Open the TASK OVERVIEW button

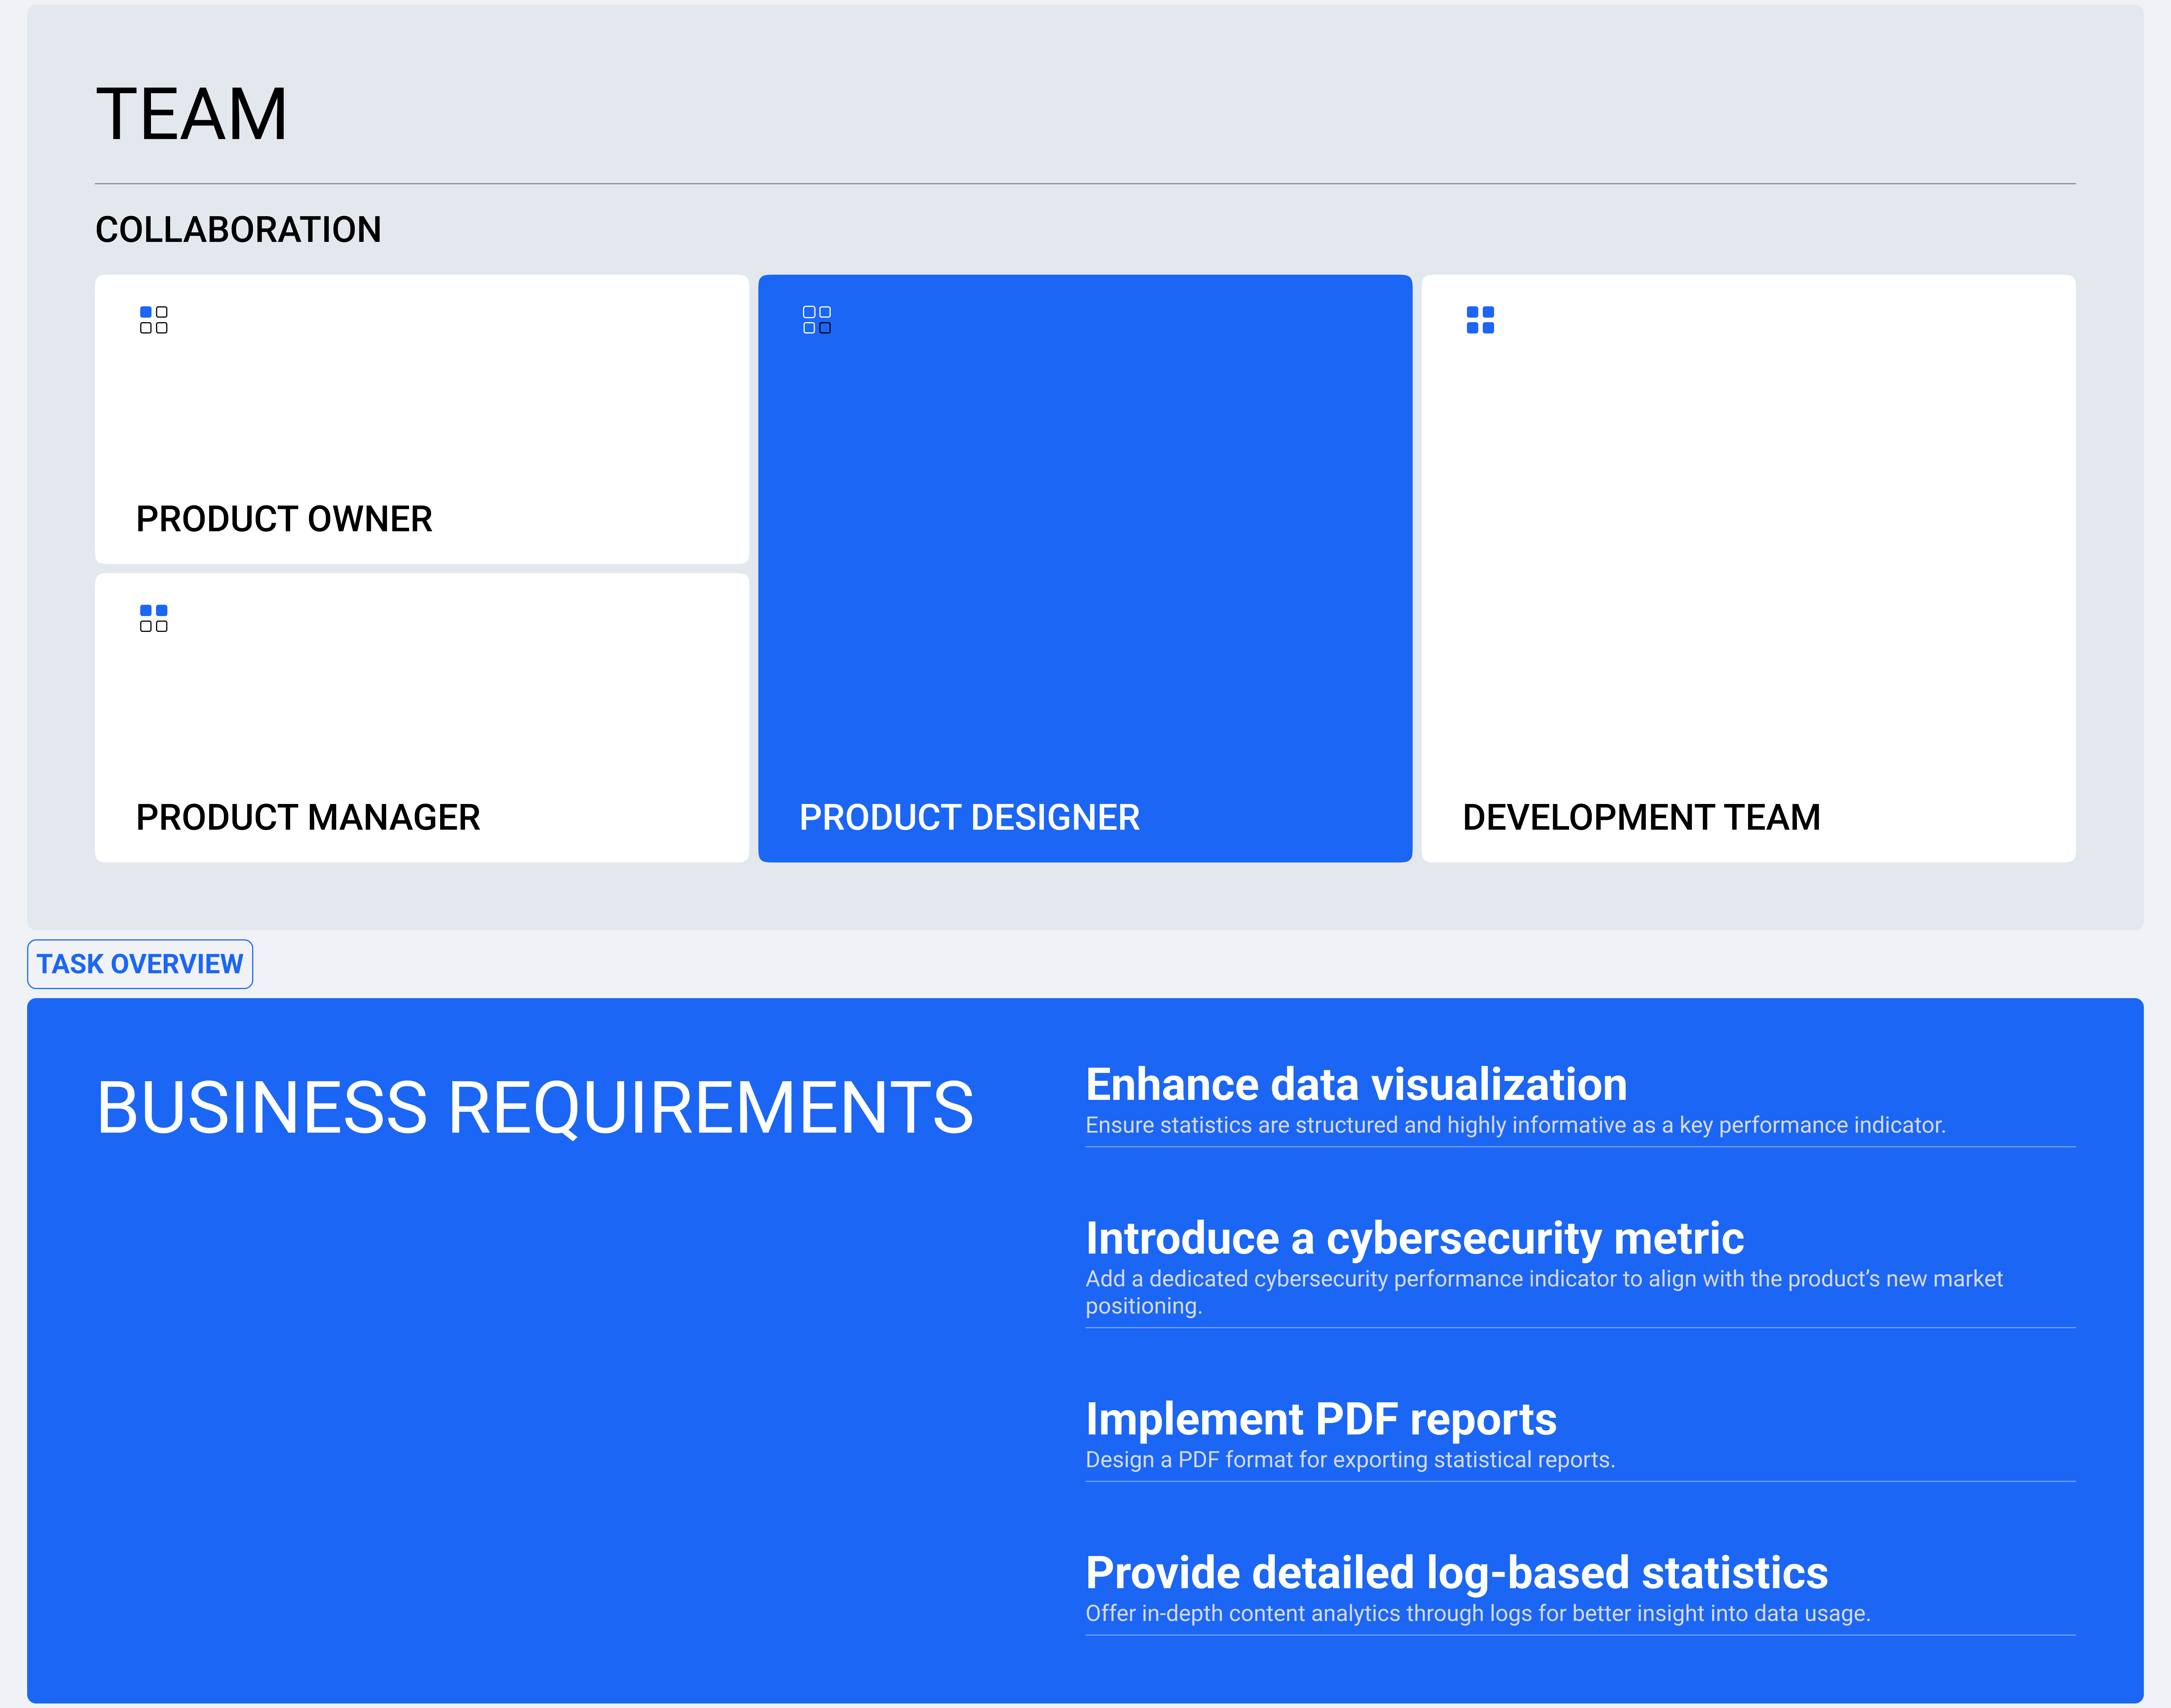[140, 964]
